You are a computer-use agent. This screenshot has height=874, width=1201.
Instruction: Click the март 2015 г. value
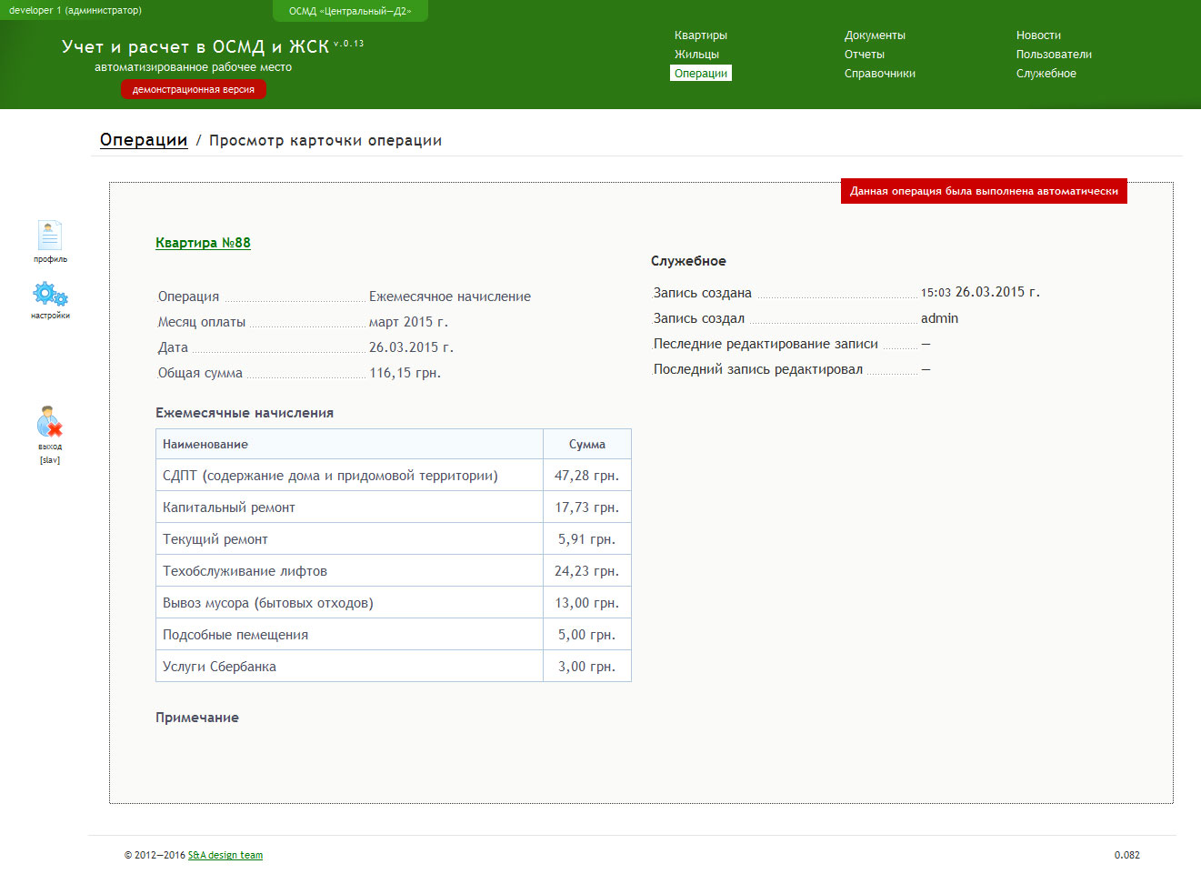tap(408, 322)
